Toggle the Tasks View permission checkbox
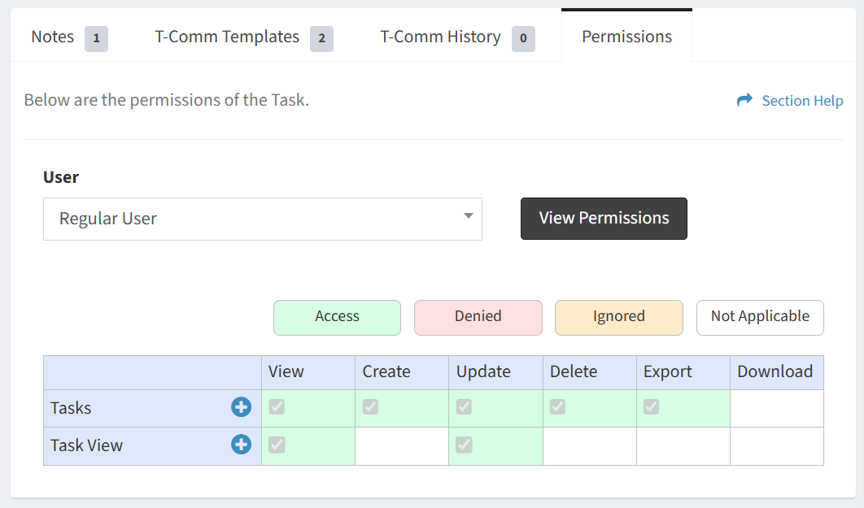 click(x=277, y=407)
